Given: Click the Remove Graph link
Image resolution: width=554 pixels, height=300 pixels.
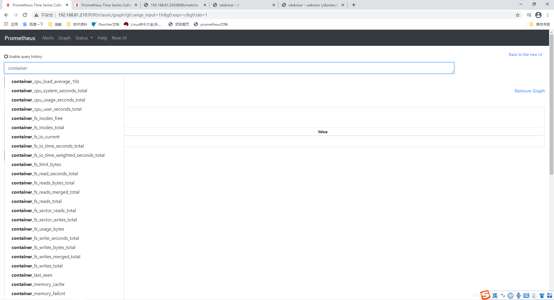Looking at the screenshot, I should click(530, 91).
